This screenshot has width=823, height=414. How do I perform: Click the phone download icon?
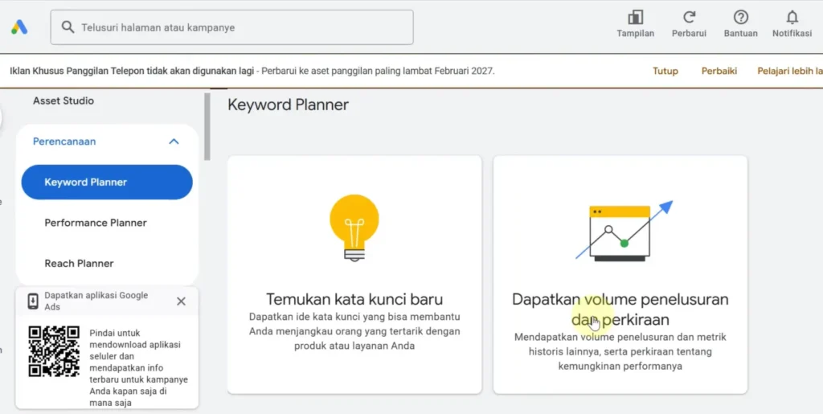pos(32,301)
